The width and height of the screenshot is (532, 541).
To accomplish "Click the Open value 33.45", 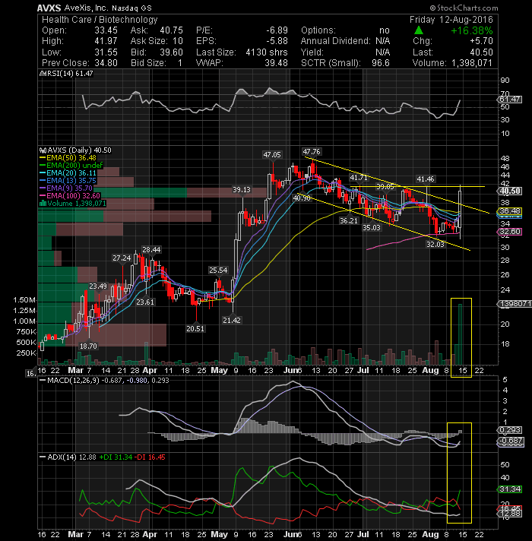I will (x=106, y=30).
